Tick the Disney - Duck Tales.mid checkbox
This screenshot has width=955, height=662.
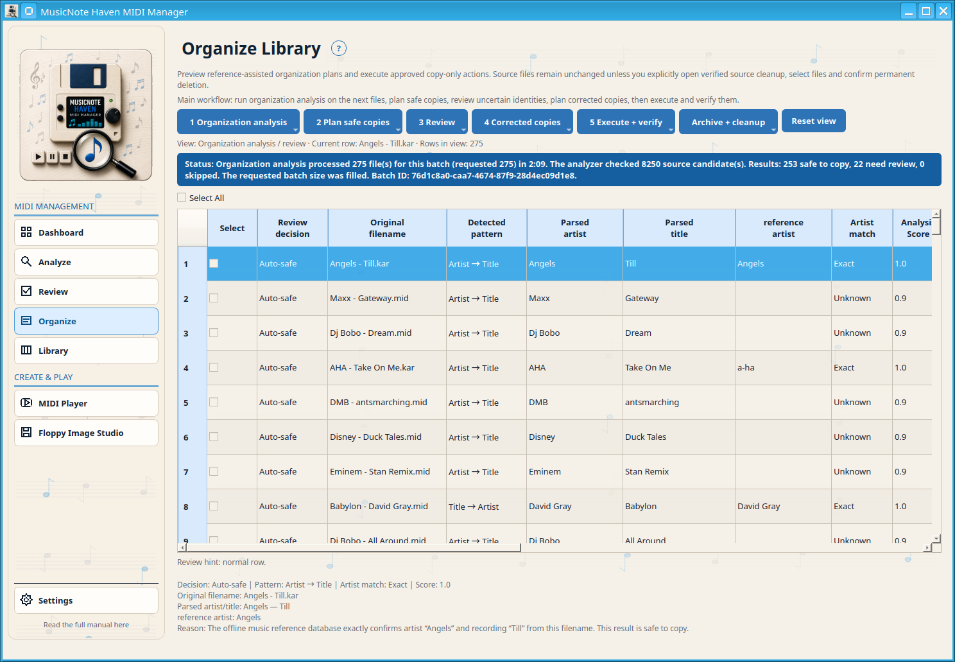(214, 437)
